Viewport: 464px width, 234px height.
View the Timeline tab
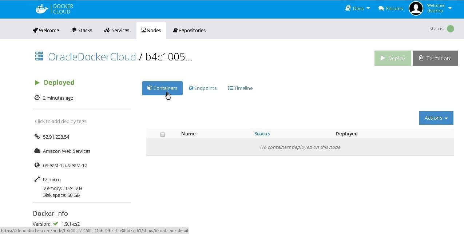(240, 88)
